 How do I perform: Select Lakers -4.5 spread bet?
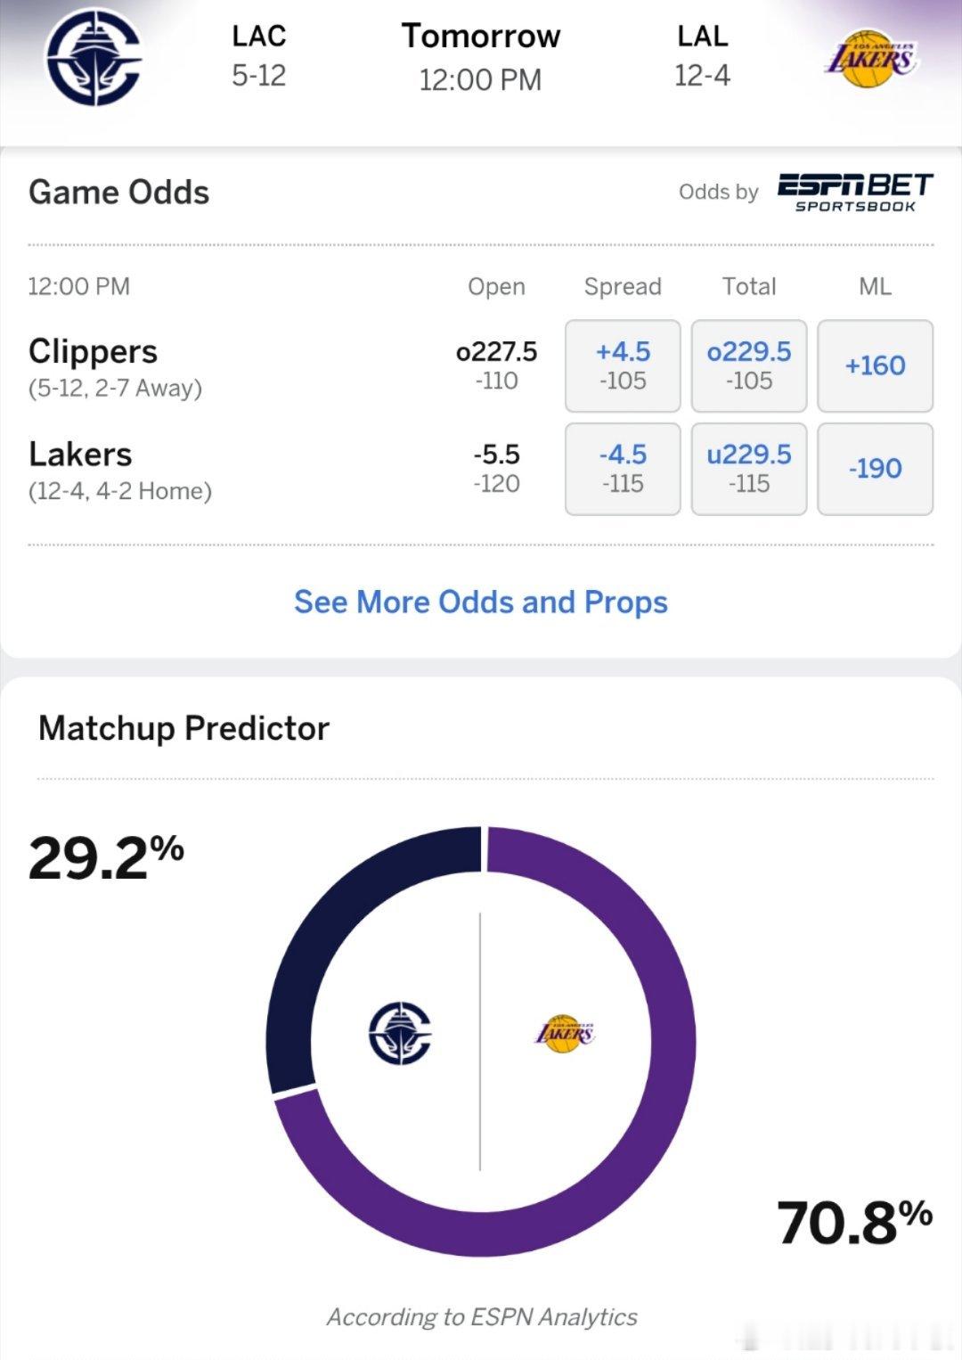[623, 469]
